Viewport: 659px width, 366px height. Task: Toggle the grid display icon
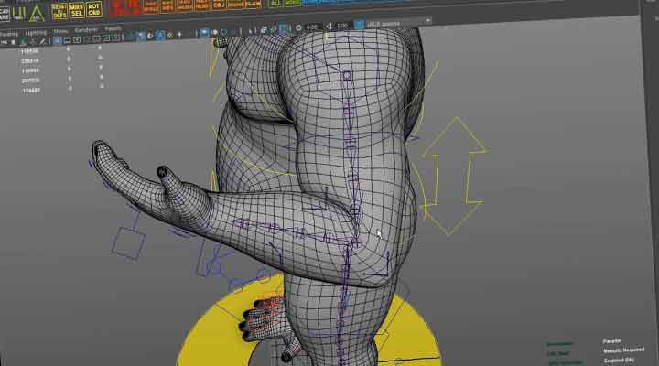57,41
